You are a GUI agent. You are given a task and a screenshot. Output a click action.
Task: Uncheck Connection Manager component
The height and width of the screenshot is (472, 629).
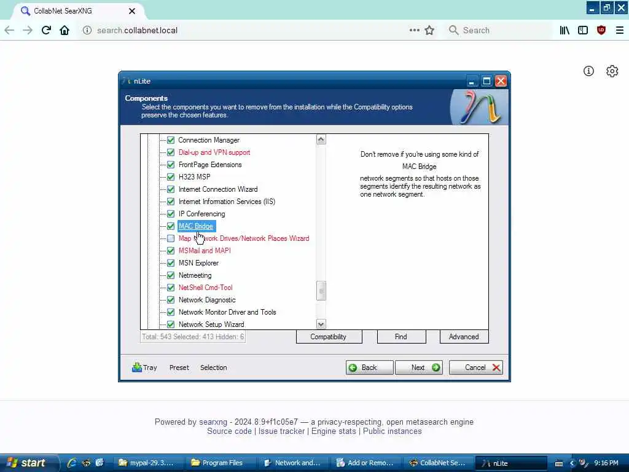(171, 140)
